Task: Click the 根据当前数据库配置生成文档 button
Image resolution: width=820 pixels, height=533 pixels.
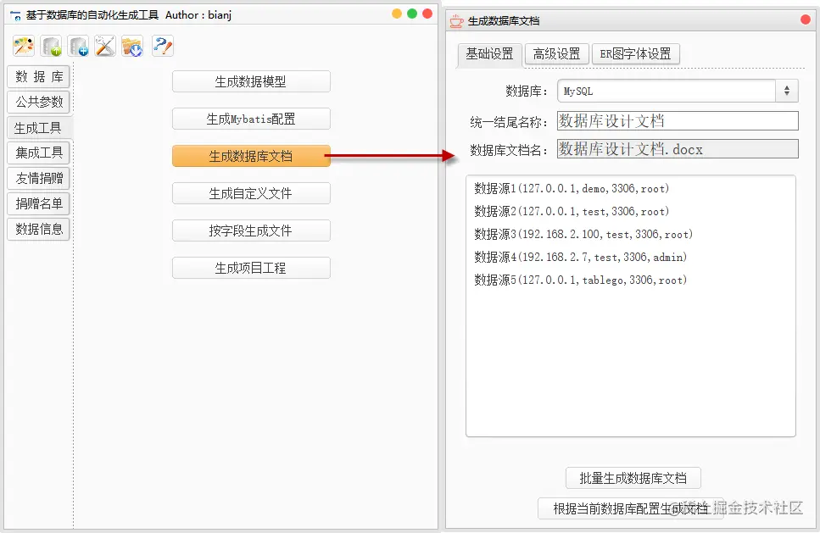Action: 631,508
